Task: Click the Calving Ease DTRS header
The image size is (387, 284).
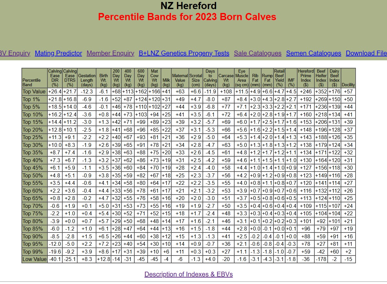Action: (x=70, y=78)
